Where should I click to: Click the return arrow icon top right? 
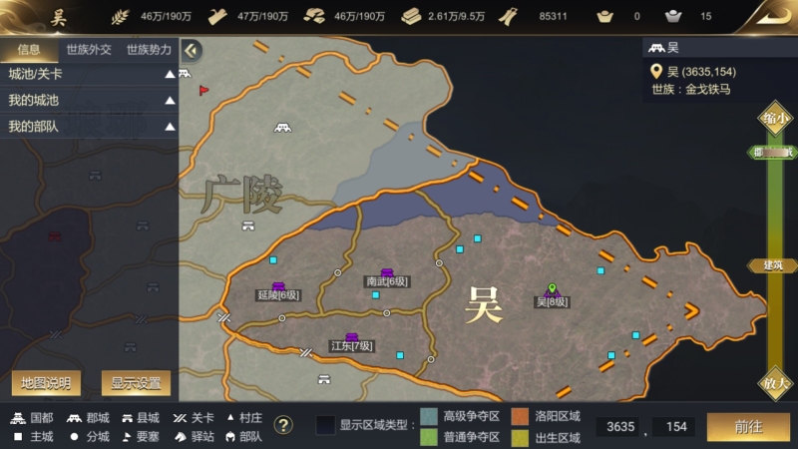[x=772, y=17]
